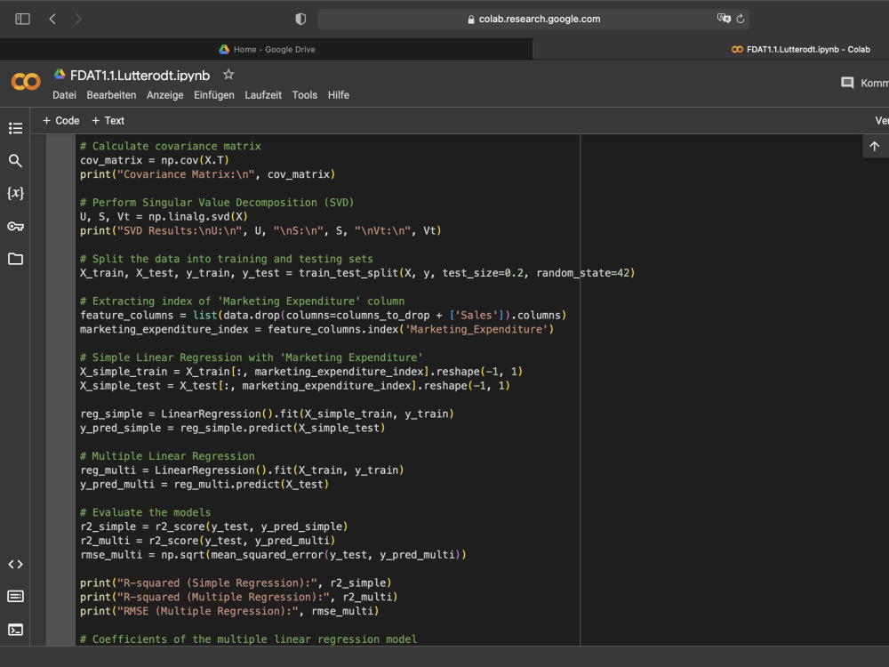
Task: Click the colab.research.google.com address bar
Action: (533, 20)
